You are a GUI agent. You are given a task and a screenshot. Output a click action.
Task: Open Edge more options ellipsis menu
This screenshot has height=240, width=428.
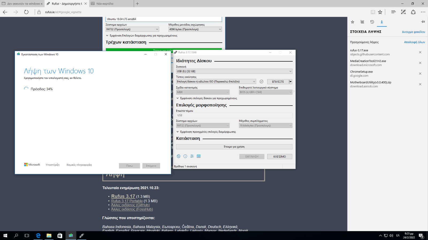[423, 12]
